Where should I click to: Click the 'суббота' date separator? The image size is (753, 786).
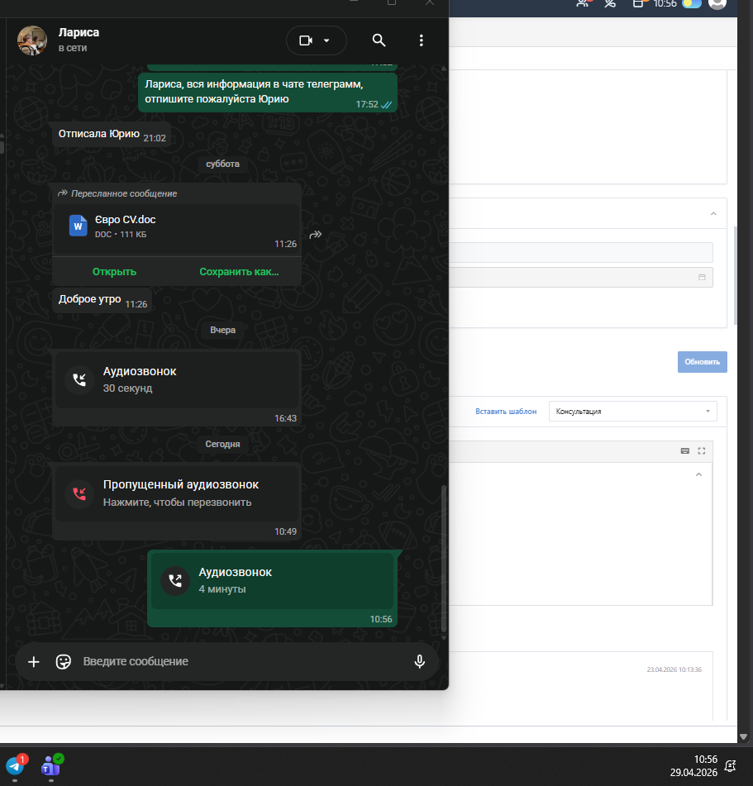pos(222,164)
